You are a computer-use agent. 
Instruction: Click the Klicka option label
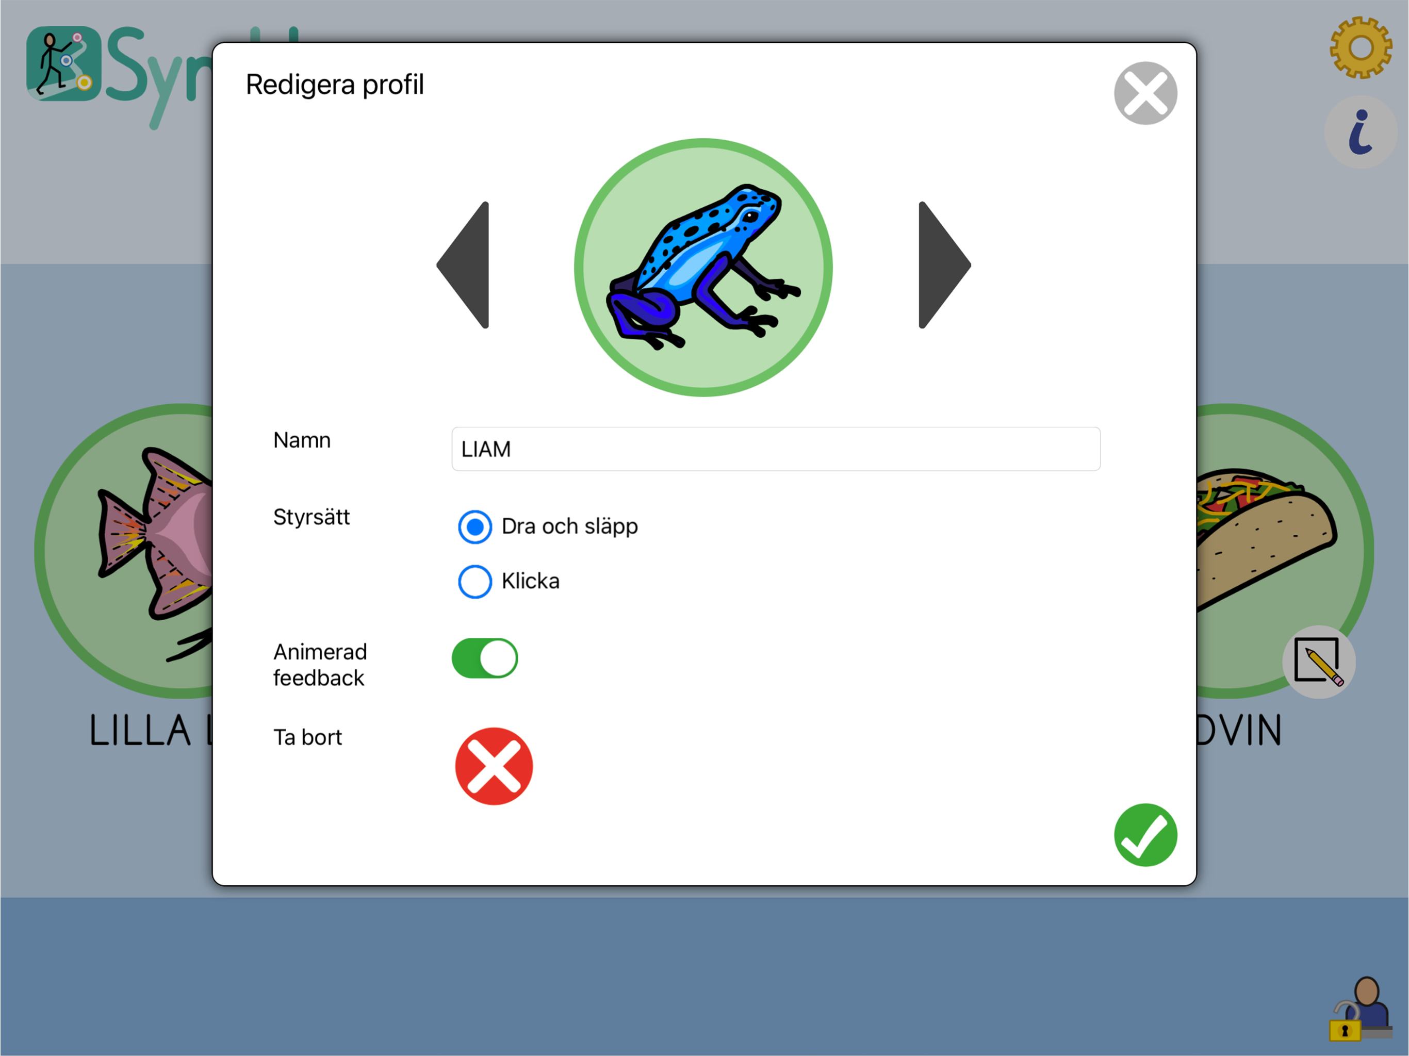click(531, 581)
